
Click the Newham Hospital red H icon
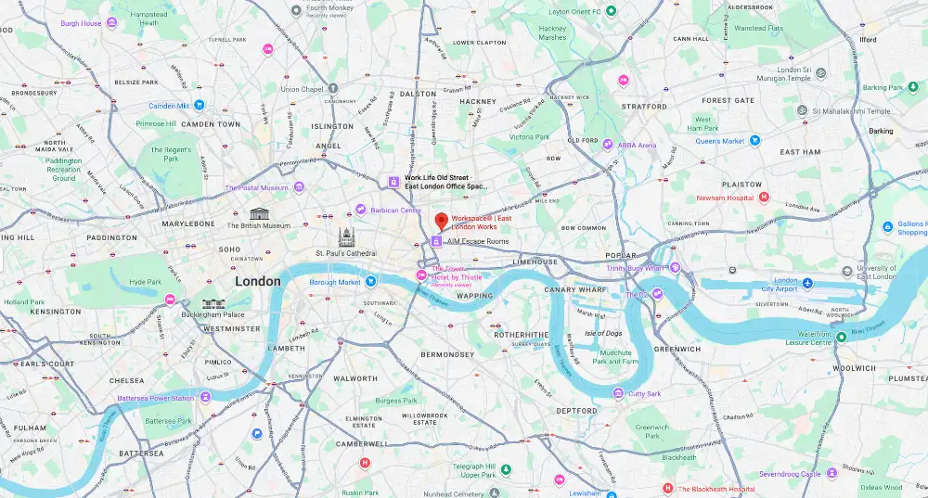tap(764, 197)
